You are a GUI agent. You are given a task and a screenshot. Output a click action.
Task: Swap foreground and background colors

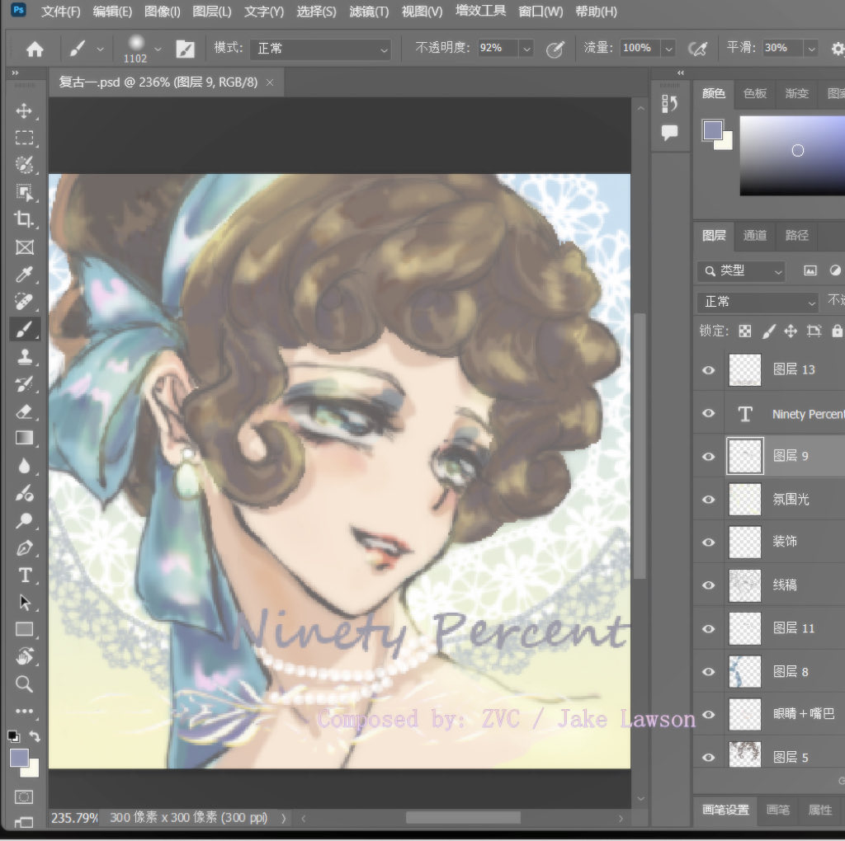(35, 735)
